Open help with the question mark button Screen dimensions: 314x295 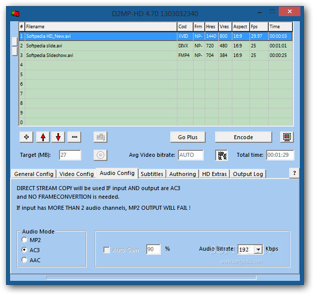pyautogui.click(x=294, y=173)
